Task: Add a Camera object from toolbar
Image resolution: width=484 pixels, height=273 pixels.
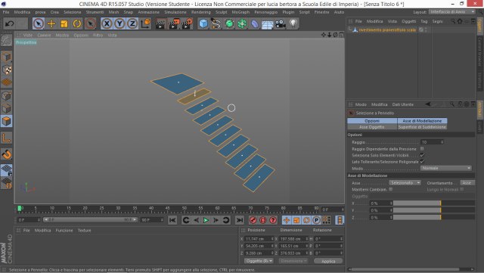Action: pyautogui.click(x=281, y=23)
